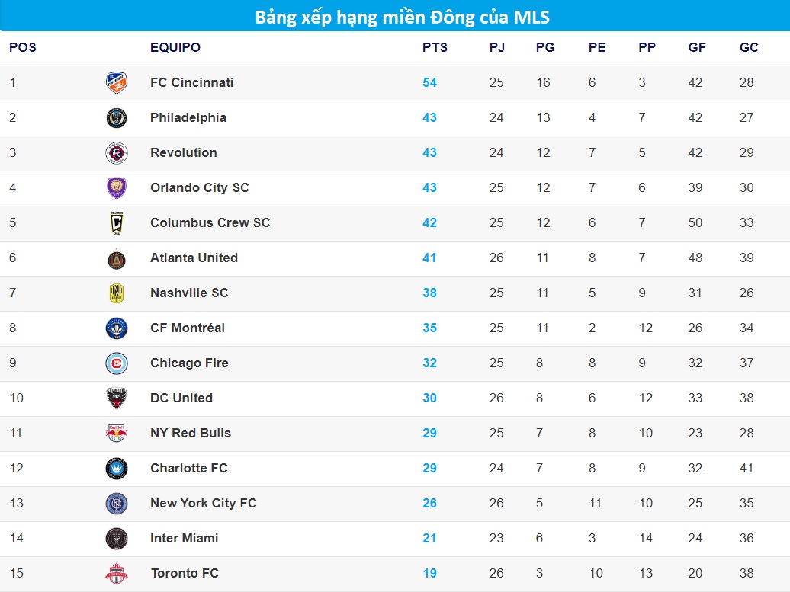Click the Philadelphia Union logo
Screen dimensions: 790x592
pyautogui.click(x=117, y=118)
